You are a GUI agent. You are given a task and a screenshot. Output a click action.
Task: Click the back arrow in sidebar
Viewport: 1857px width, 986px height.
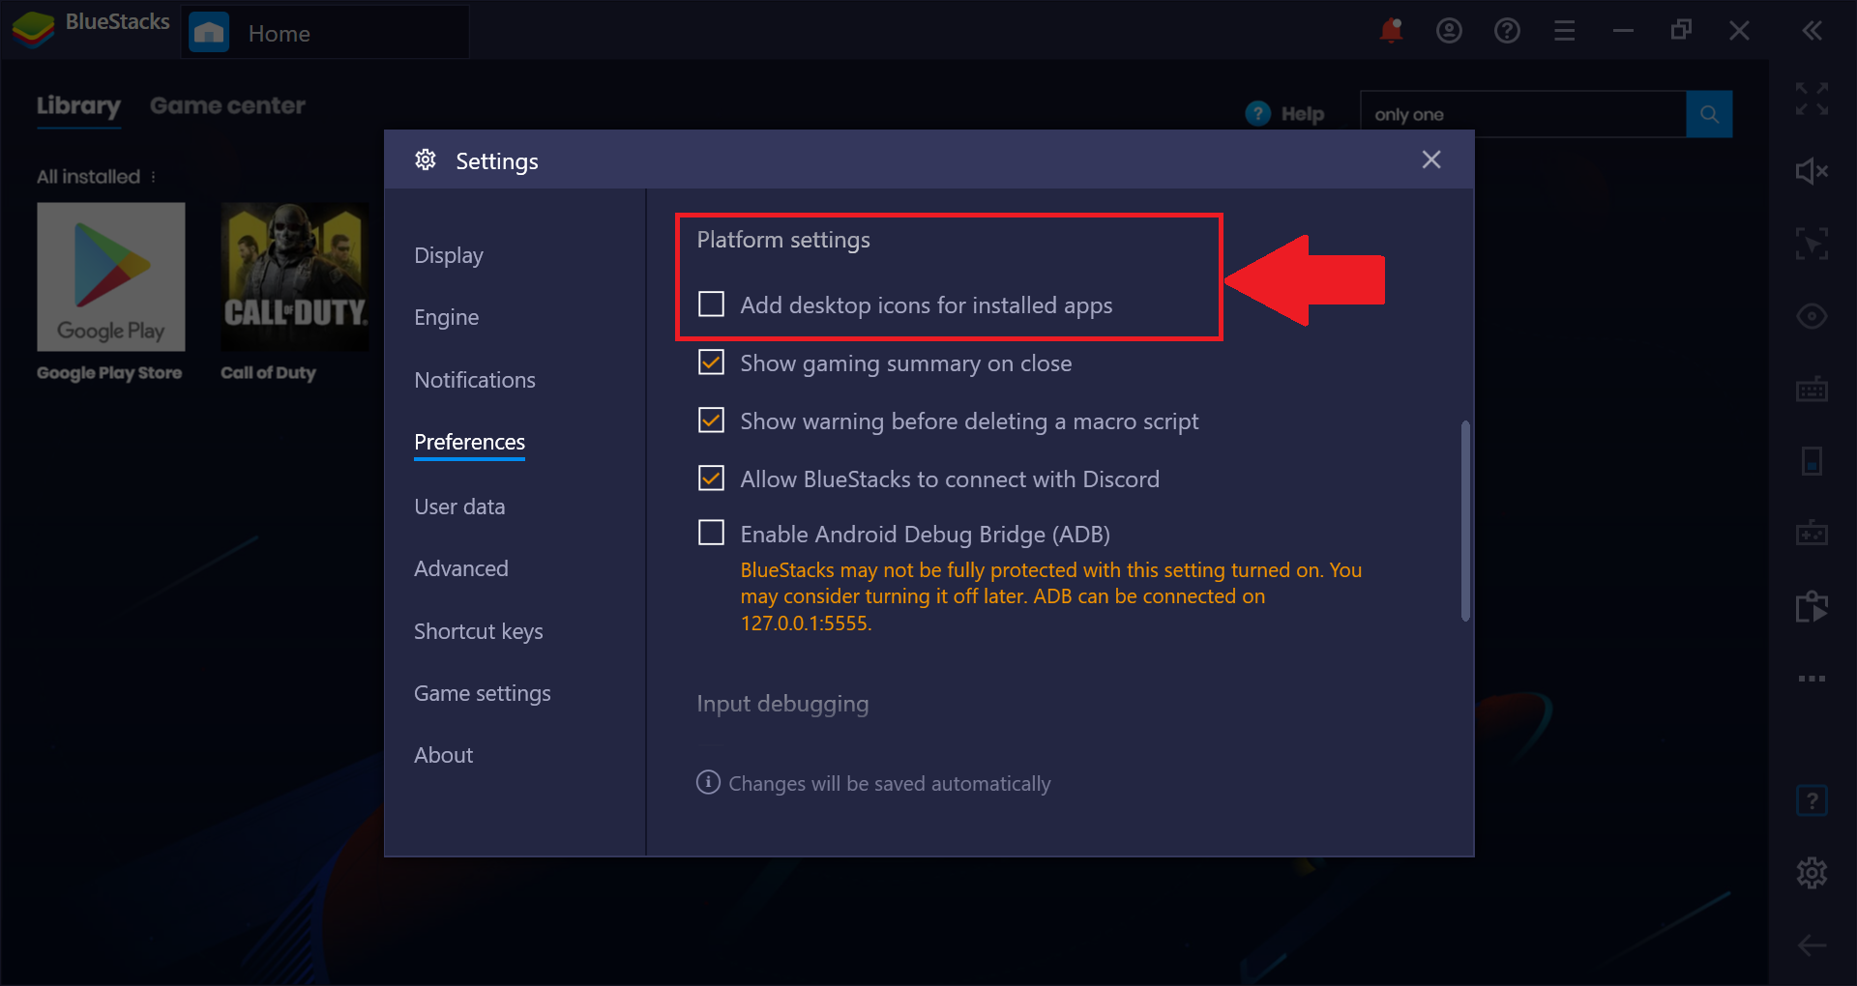point(1812,945)
